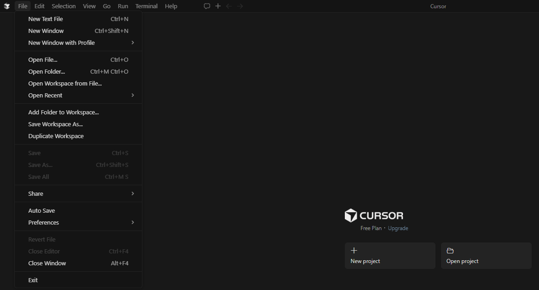Click the folder icon on Open project card

(x=450, y=251)
